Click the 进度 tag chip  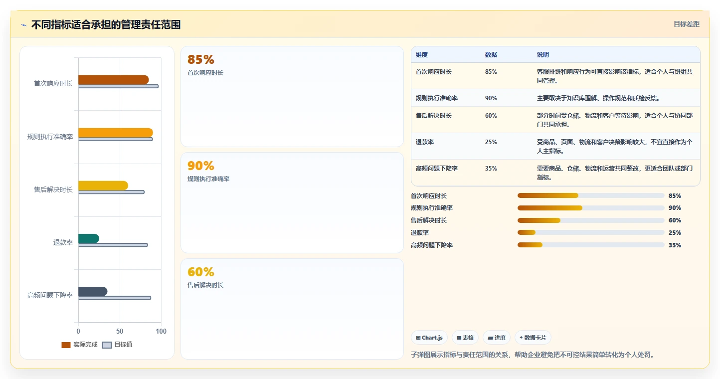[x=497, y=338]
